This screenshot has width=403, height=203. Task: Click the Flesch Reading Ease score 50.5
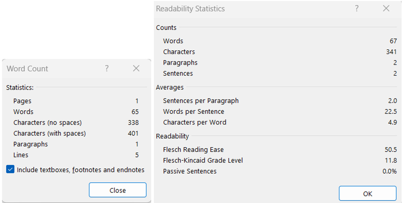391,150
